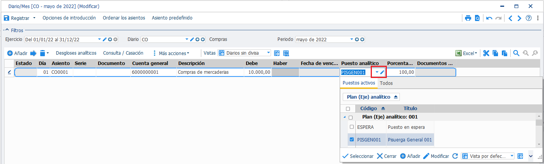Click the print preview icon
544x164 pixels.
(x=477, y=18)
